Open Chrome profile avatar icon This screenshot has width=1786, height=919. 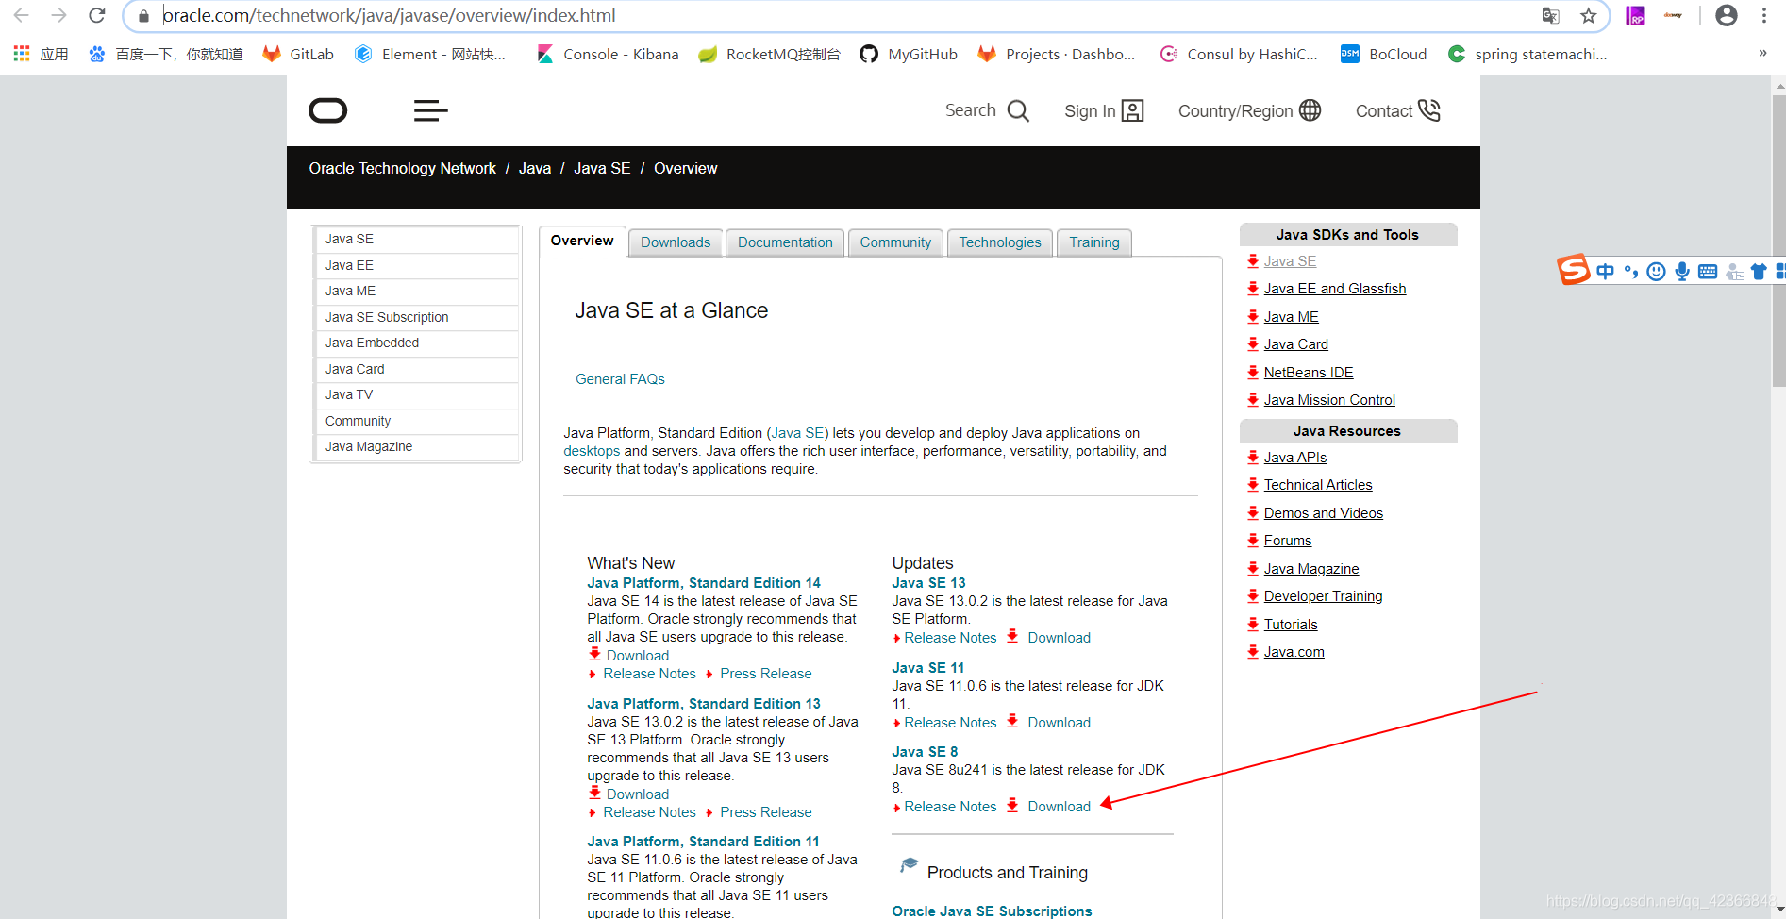click(1727, 15)
